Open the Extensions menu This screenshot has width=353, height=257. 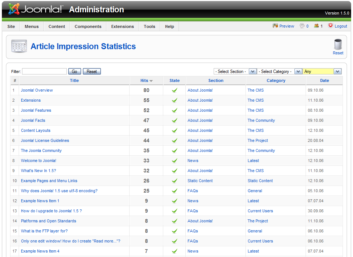123,26
